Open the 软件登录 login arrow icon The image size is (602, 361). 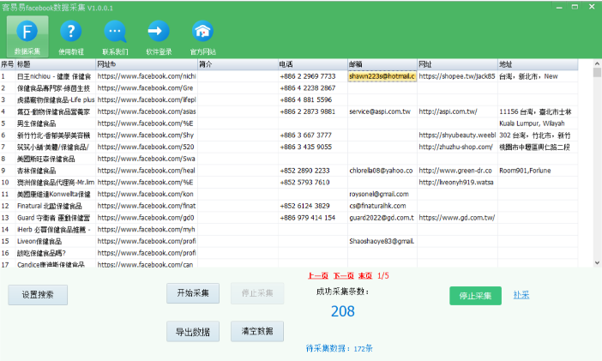click(x=159, y=37)
